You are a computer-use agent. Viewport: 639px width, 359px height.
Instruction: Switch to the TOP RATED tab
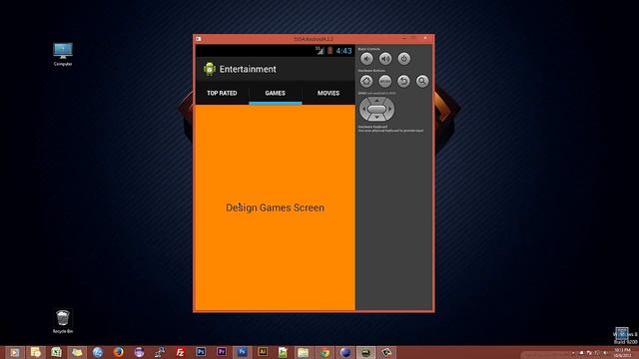pyautogui.click(x=222, y=93)
